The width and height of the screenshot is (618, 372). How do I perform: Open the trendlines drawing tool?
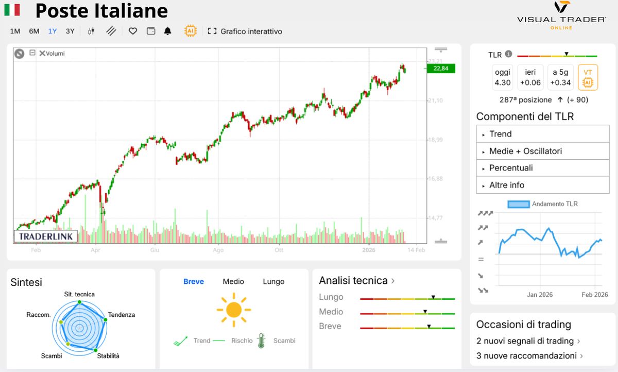pyautogui.click(x=110, y=31)
